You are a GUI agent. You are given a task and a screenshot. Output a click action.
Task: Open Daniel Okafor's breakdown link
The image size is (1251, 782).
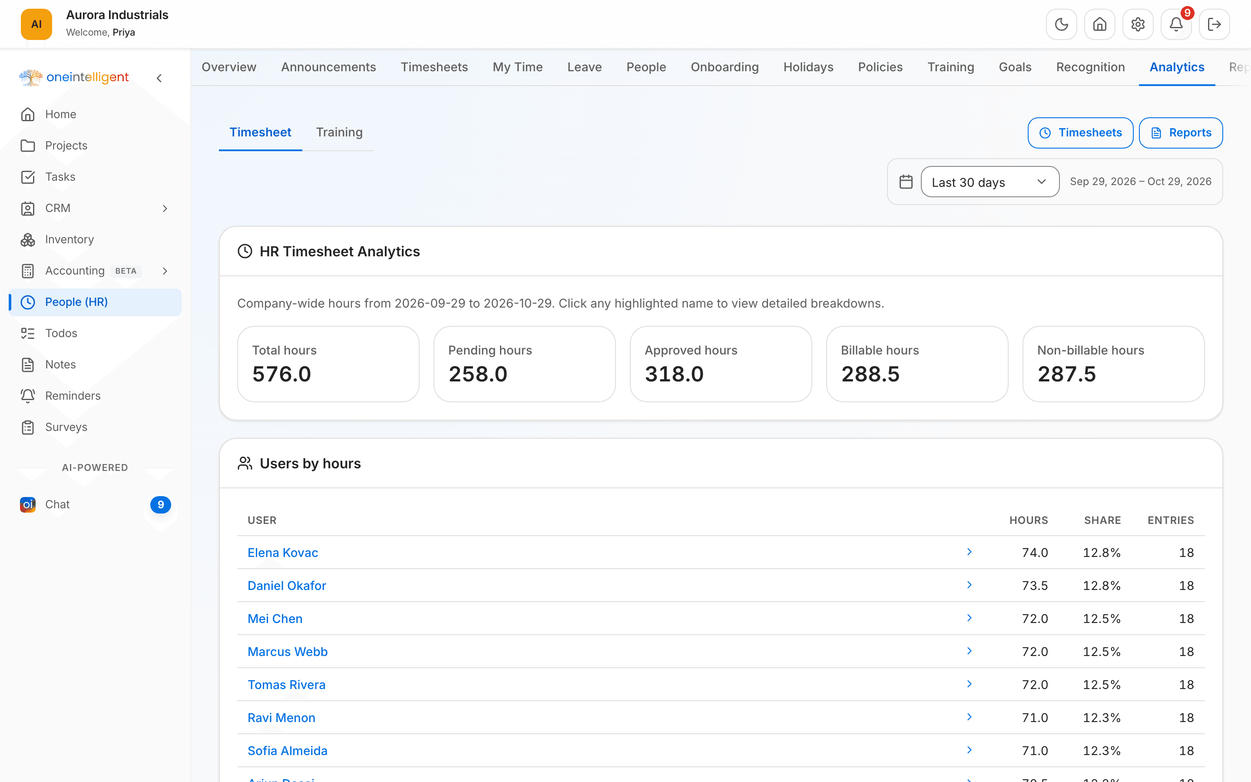click(x=287, y=586)
